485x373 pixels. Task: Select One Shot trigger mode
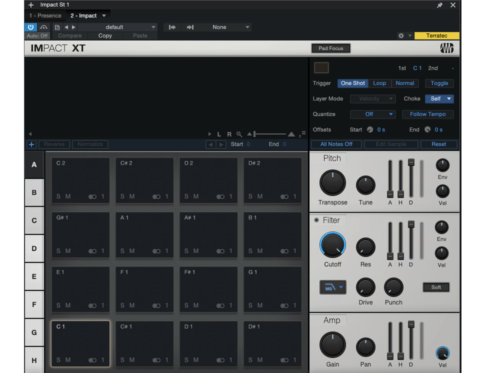[x=353, y=83]
